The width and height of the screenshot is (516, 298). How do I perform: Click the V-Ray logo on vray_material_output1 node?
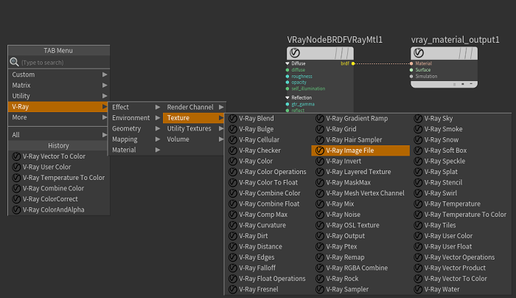tap(419, 53)
